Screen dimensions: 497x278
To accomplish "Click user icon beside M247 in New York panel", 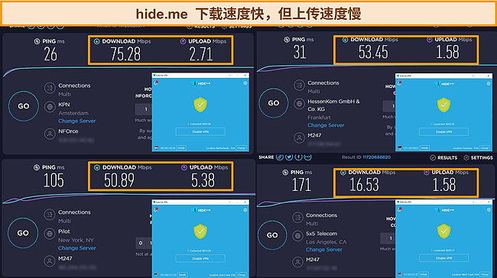I will pyautogui.click(x=50, y=261).
